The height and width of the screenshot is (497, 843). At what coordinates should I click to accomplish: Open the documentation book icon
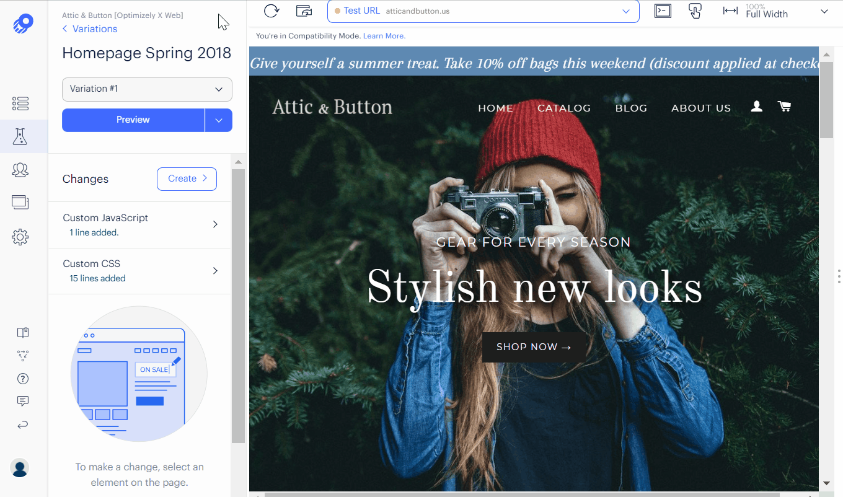coord(23,333)
